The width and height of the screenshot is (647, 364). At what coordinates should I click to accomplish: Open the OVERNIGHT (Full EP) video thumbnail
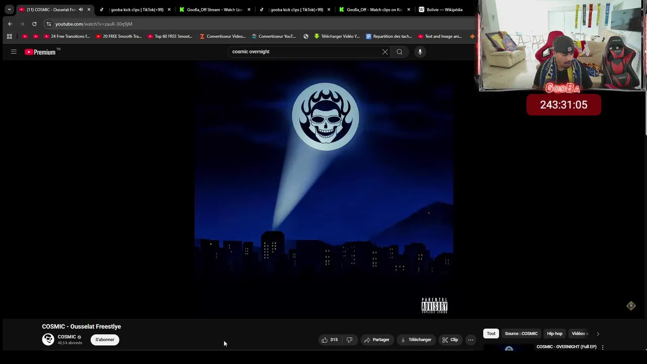(x=509, y=348)
